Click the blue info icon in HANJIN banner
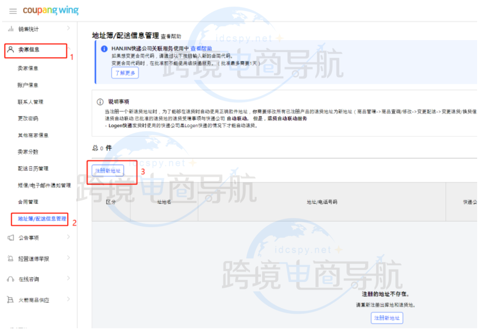Image resolution: width=486 pixels, height=334 pixels. coord(104,48)
